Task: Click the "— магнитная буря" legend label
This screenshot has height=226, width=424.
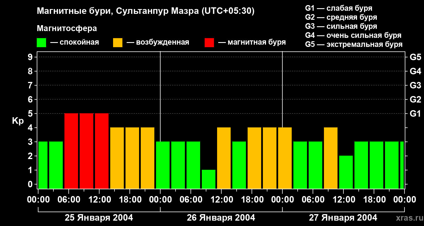Action: pos(252,42)
